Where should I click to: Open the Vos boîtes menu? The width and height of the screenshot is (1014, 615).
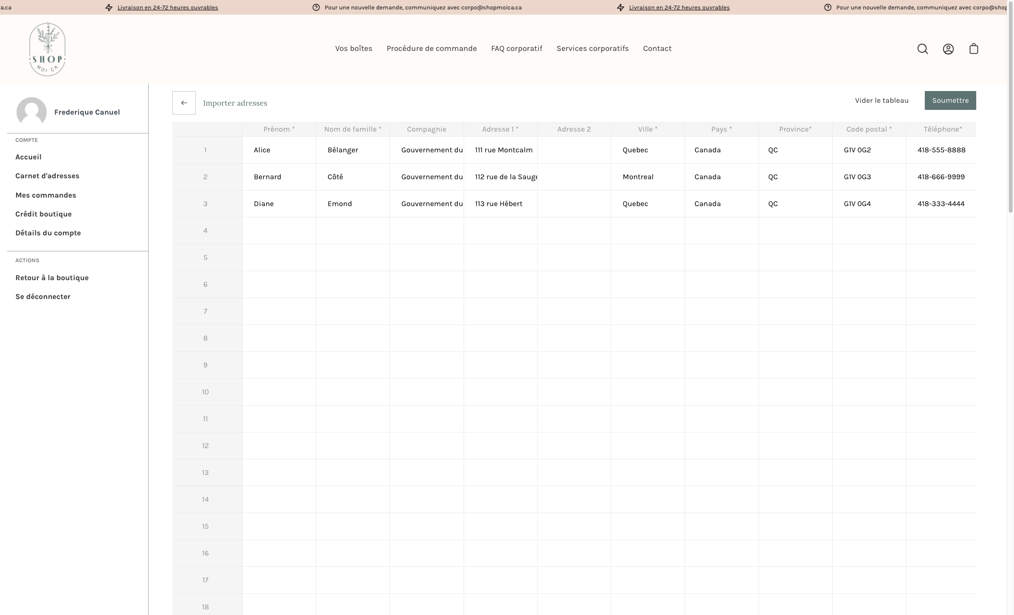tap(354, 49)
